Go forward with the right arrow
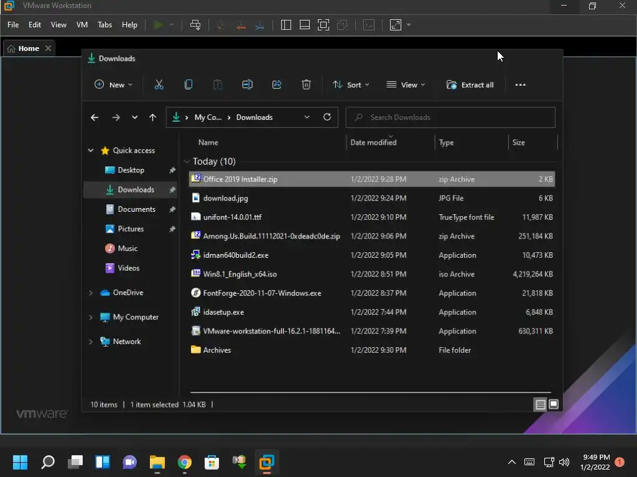The image size is (637, 477). tap(116, 117)
